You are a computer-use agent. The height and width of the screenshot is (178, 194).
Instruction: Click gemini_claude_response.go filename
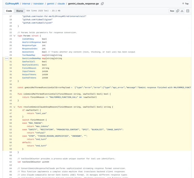(83, 4)
